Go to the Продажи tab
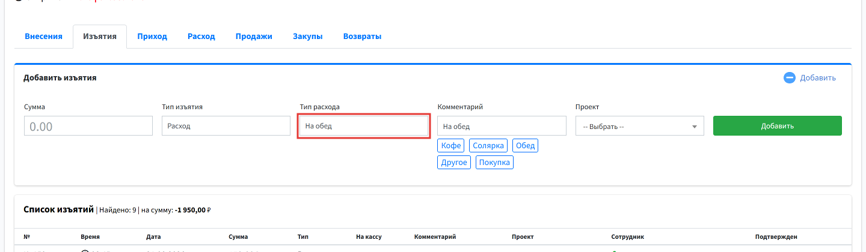 [x=254, y=37]
